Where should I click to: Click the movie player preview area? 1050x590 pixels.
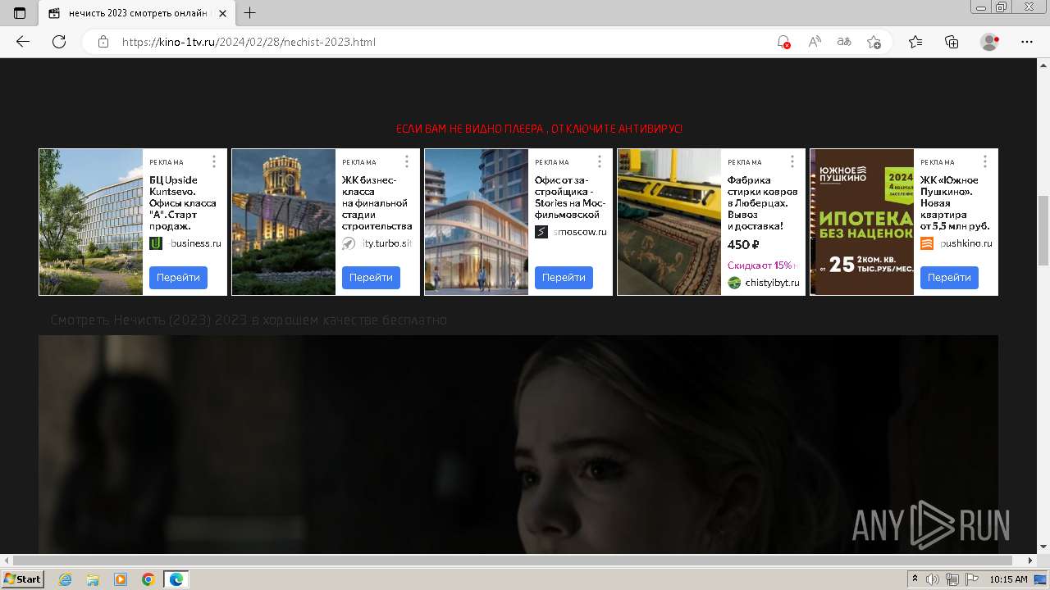click(x=518, y=444)
